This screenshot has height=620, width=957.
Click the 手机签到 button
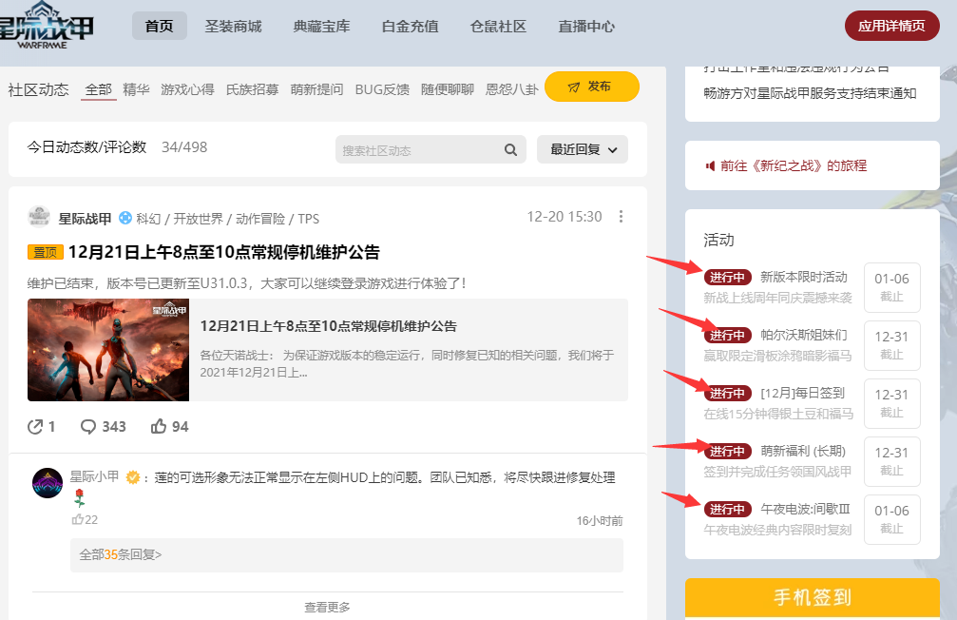point(813,598)
